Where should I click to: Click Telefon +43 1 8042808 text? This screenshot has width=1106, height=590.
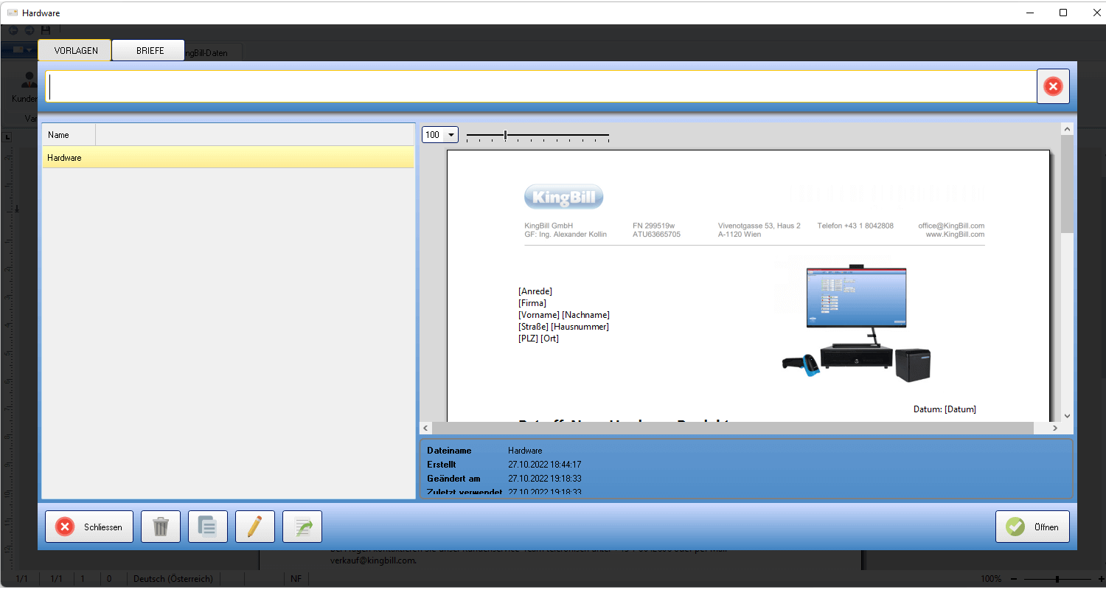click(x=855, y=226)
